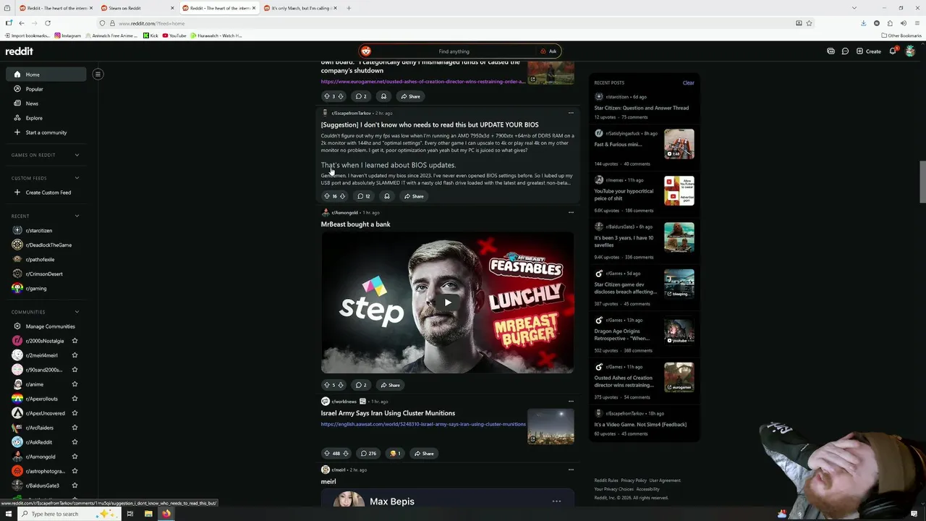The height and width of the screenshot is (521, 926).
Task: Collapse the Communities section
Action: click(77, 312)
